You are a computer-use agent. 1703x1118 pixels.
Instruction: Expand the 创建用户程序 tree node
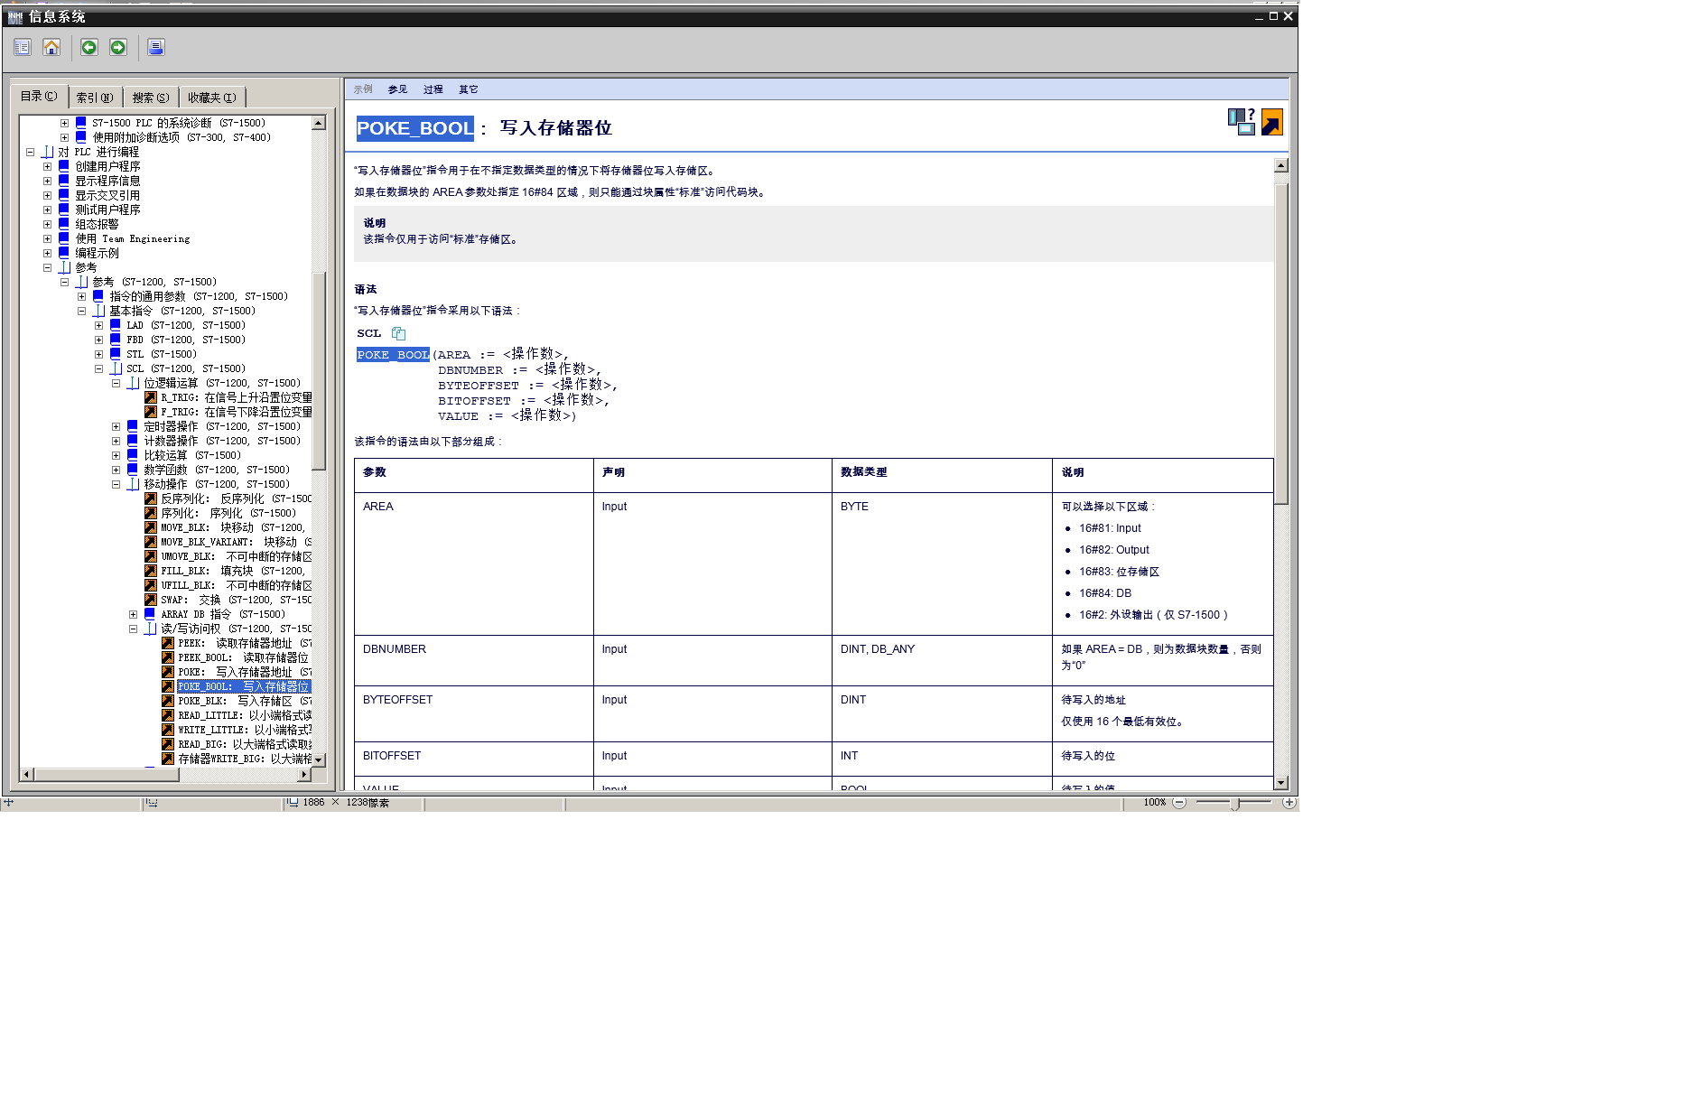[47, 166]
